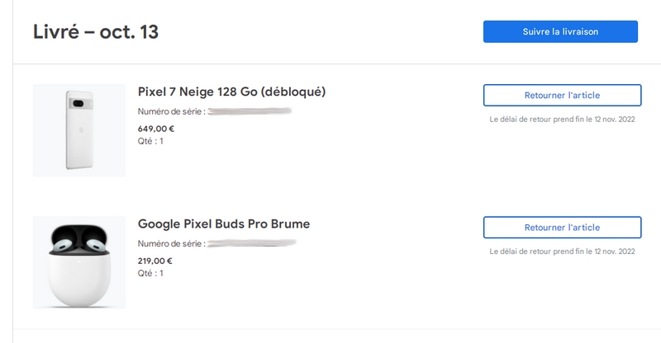Open the Pixel 7 phone product image
Image resolution: width=661 pixels, height=343 pixels.
(79, 130)
